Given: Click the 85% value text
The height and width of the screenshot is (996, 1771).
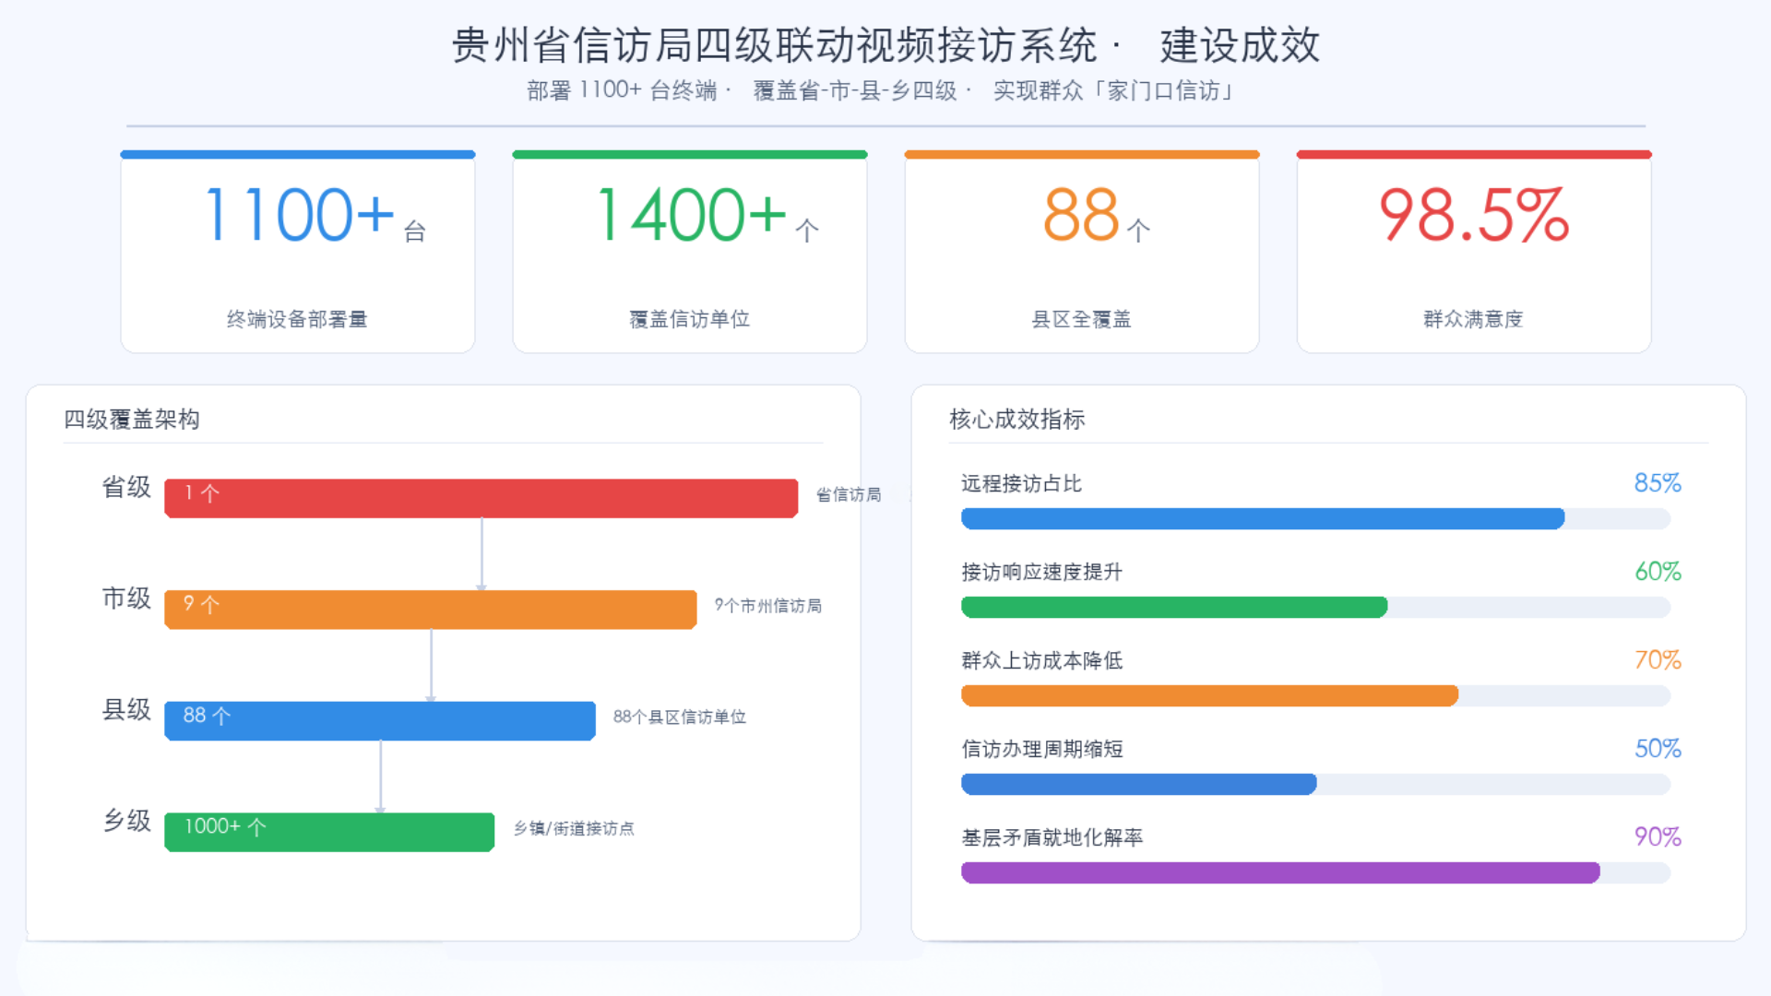Looking at the screenshot, I should (1658, 483).
